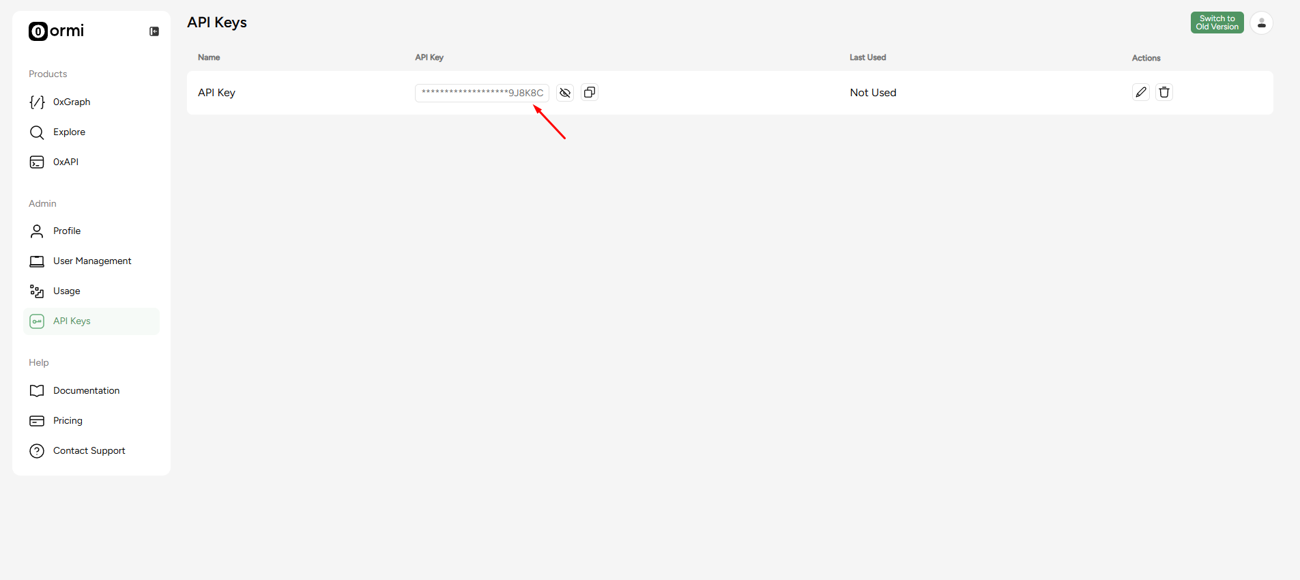Click the Last Used column header
Screen dimensions: 1300x580
click(x=867, y=57)
